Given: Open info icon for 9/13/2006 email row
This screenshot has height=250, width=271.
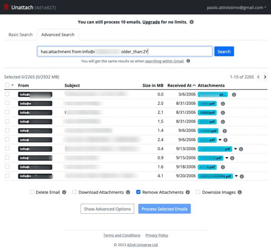Looking at the screenshot, I should 241,149.
